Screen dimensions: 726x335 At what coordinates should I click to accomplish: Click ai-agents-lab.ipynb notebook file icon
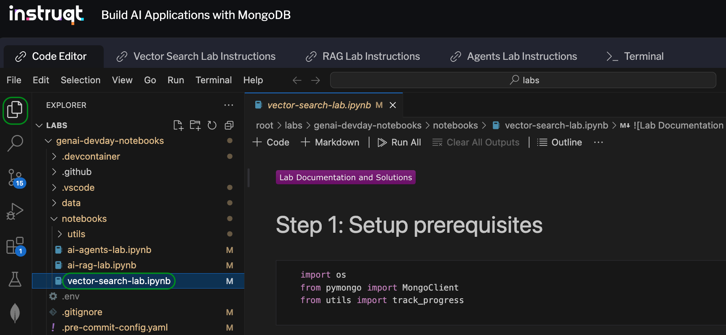59,250
